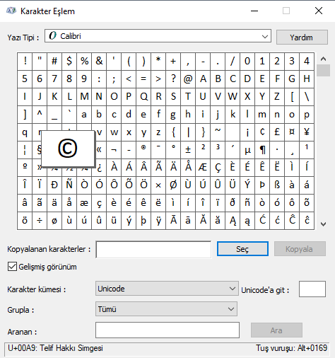Minimize the Karakter Eşlem window
The image size is (335, 358).
[254, 11]
